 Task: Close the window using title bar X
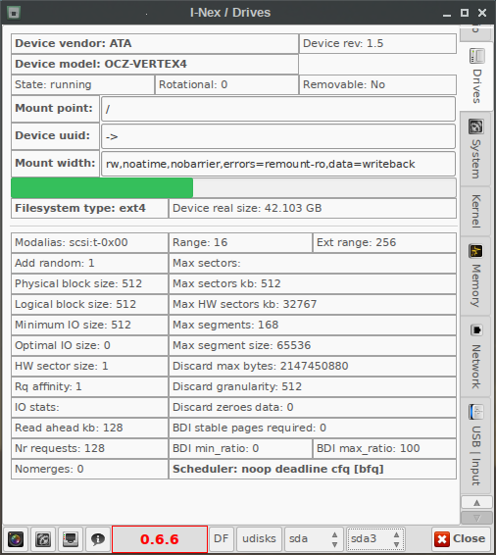tap(482, 13)
